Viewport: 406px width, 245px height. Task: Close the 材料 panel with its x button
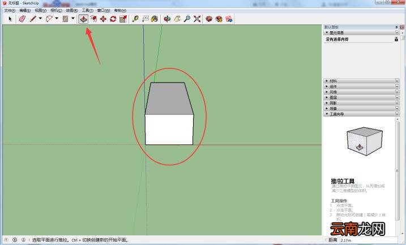397,81
